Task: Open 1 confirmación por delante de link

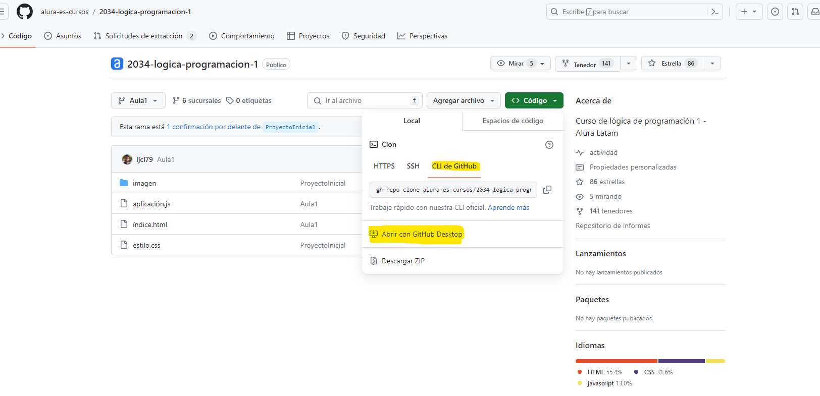Action: (214, 127)
